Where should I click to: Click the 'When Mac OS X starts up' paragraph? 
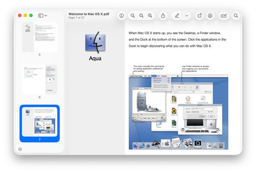coord(177,39)
